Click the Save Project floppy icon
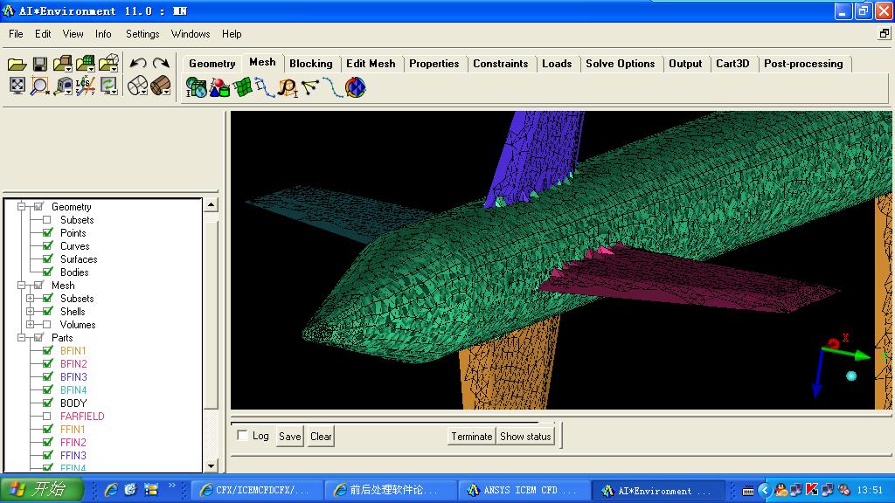This screenshot has width=895, height=503. click(39, 64)
